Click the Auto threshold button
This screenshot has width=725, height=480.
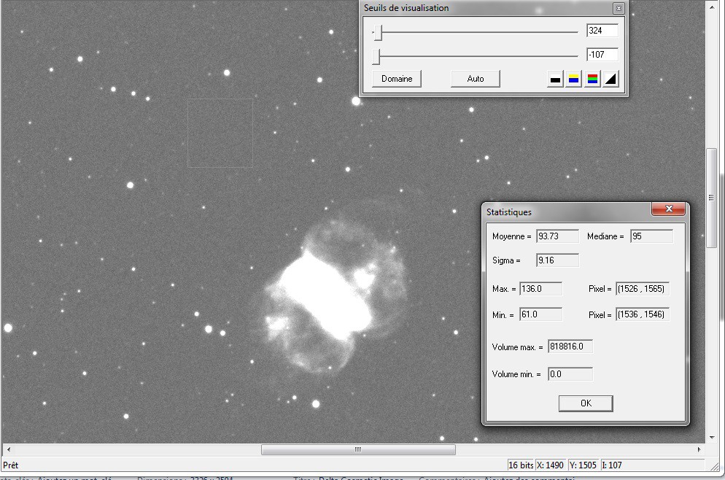pos(476,79)
